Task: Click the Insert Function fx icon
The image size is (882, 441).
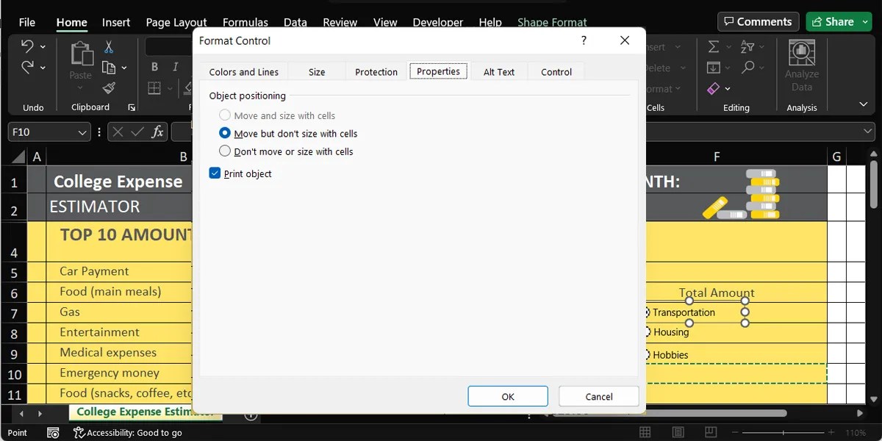Action: (157, 132)
